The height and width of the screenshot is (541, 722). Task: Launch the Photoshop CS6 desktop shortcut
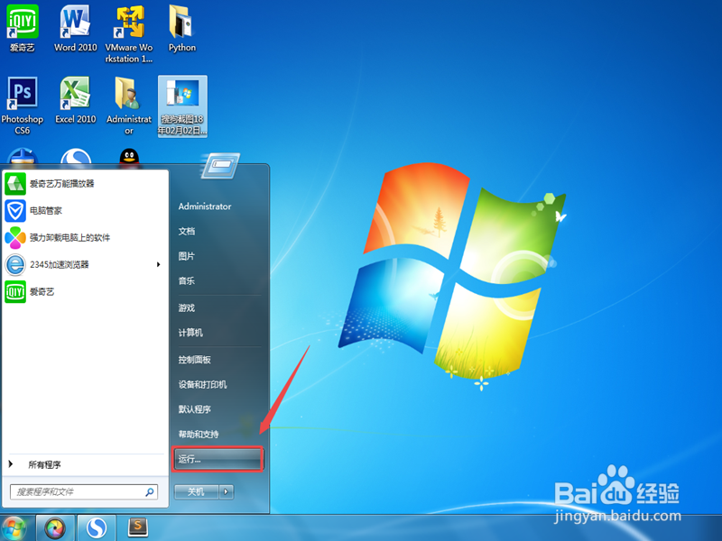22,105
